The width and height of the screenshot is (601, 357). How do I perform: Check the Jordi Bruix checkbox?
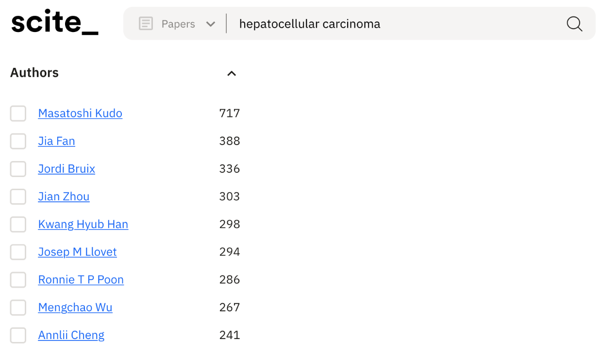18,169
